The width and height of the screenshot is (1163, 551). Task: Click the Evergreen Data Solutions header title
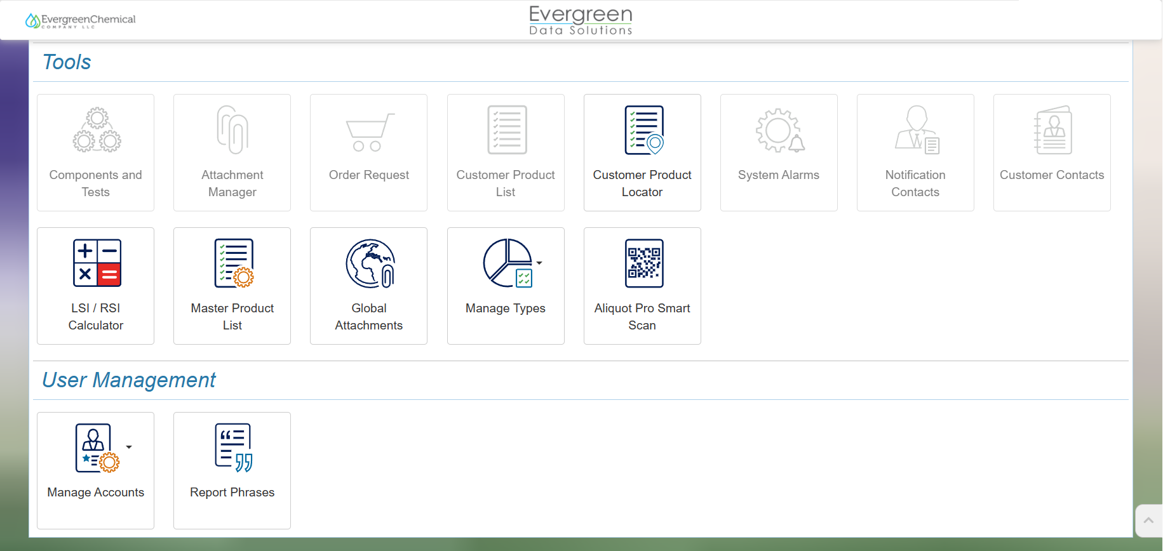(581, 20)
